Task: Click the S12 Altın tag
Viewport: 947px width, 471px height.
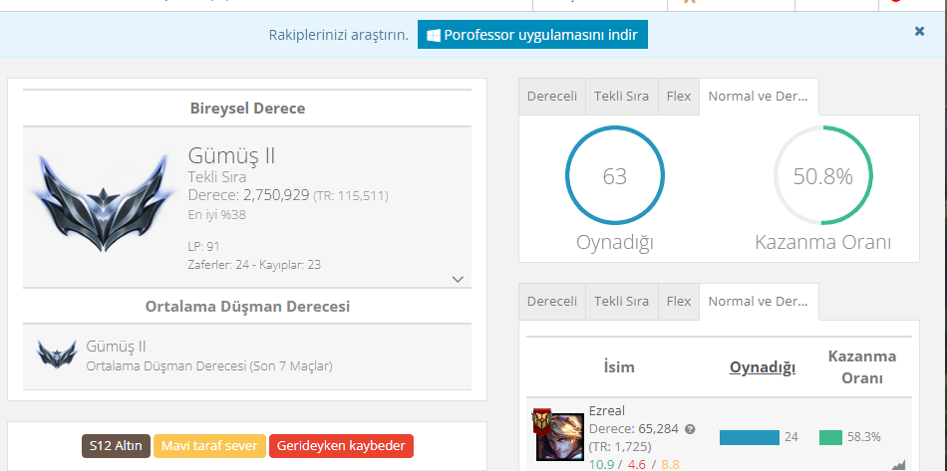Action: pos(116,446)
